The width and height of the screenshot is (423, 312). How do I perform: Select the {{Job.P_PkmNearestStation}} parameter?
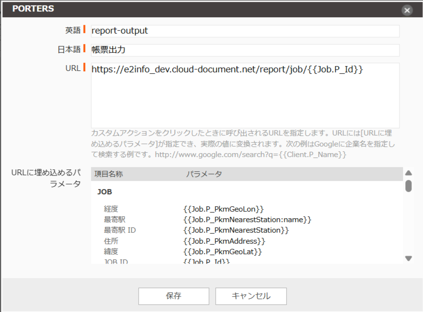pos(236,230)
